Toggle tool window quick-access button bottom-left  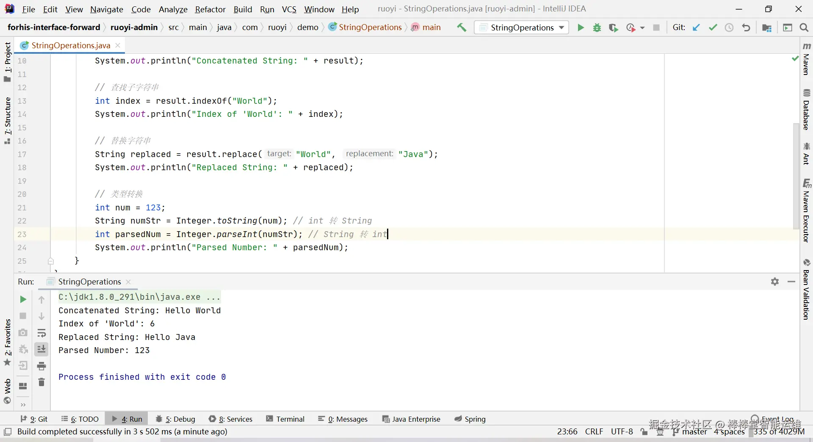pos(8,432)
